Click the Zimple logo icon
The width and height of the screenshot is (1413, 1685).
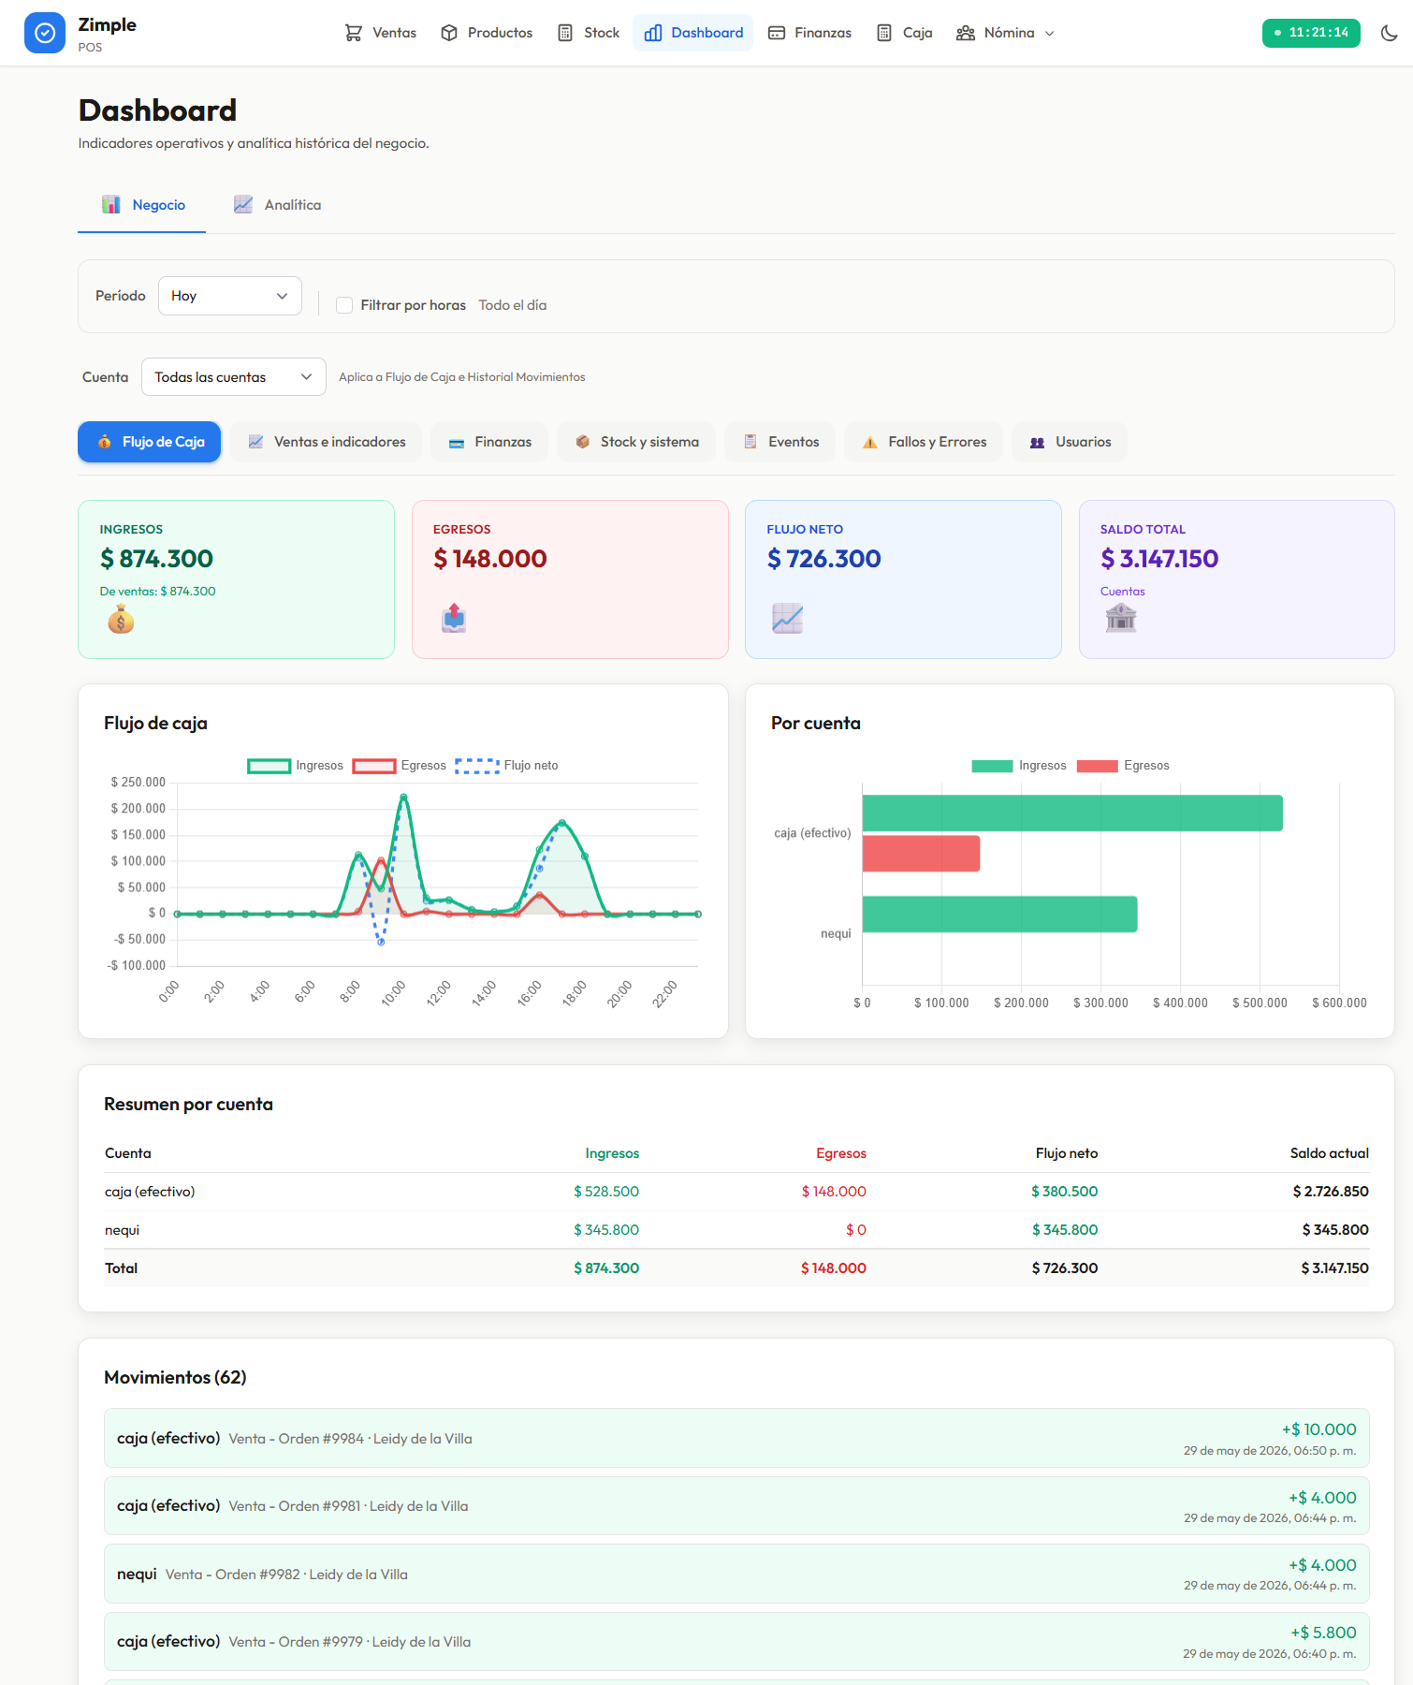point(45,33)
